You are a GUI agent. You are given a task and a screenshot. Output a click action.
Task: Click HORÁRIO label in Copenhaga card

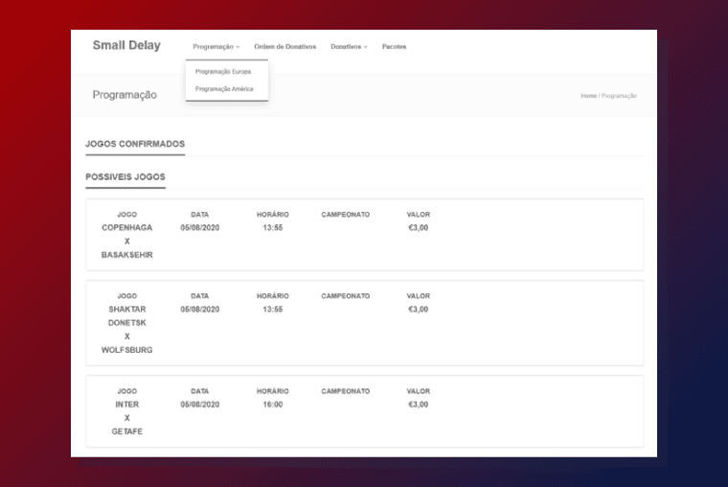click(x=273, y=215)
